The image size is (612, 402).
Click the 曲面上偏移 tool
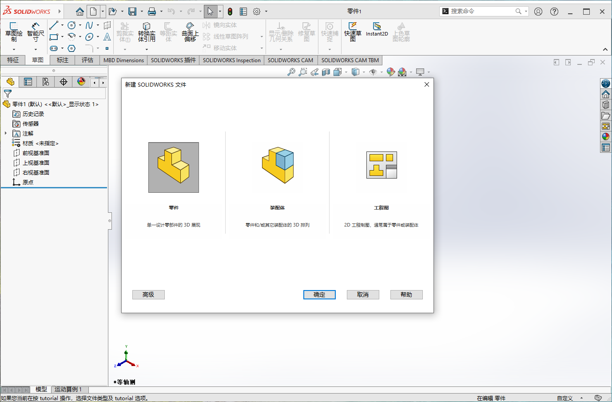tap(190, 32)
